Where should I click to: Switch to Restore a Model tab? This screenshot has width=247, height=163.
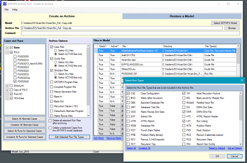(x=182, y=16)
